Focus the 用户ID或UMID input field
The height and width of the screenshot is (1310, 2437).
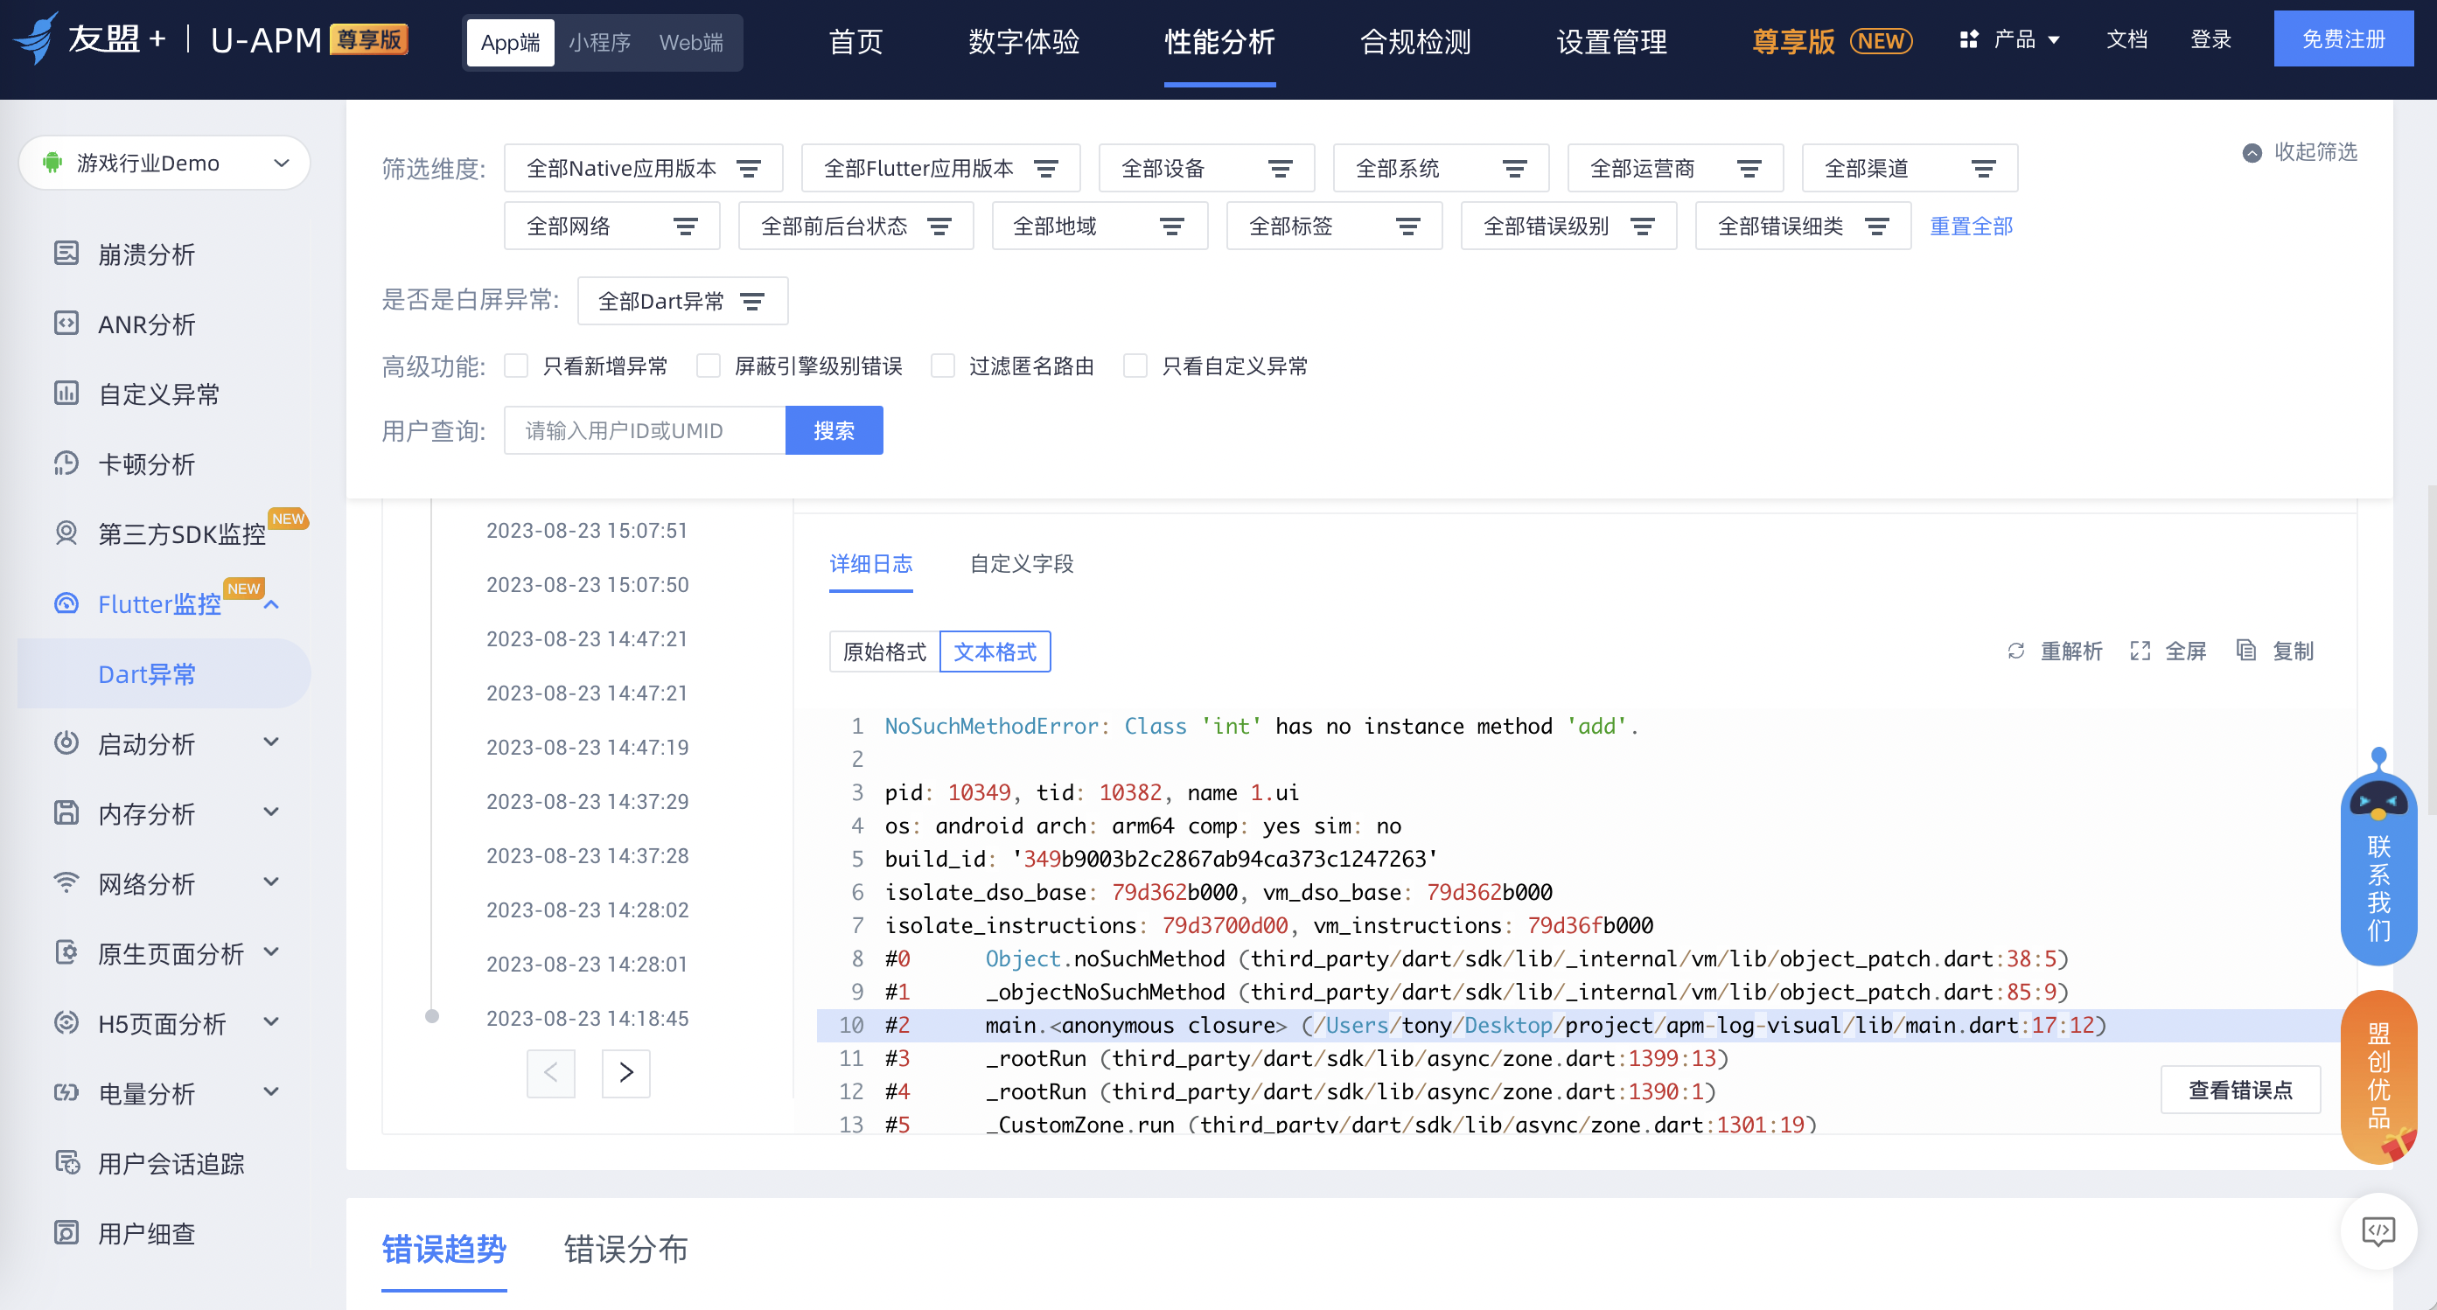[645, 430]
